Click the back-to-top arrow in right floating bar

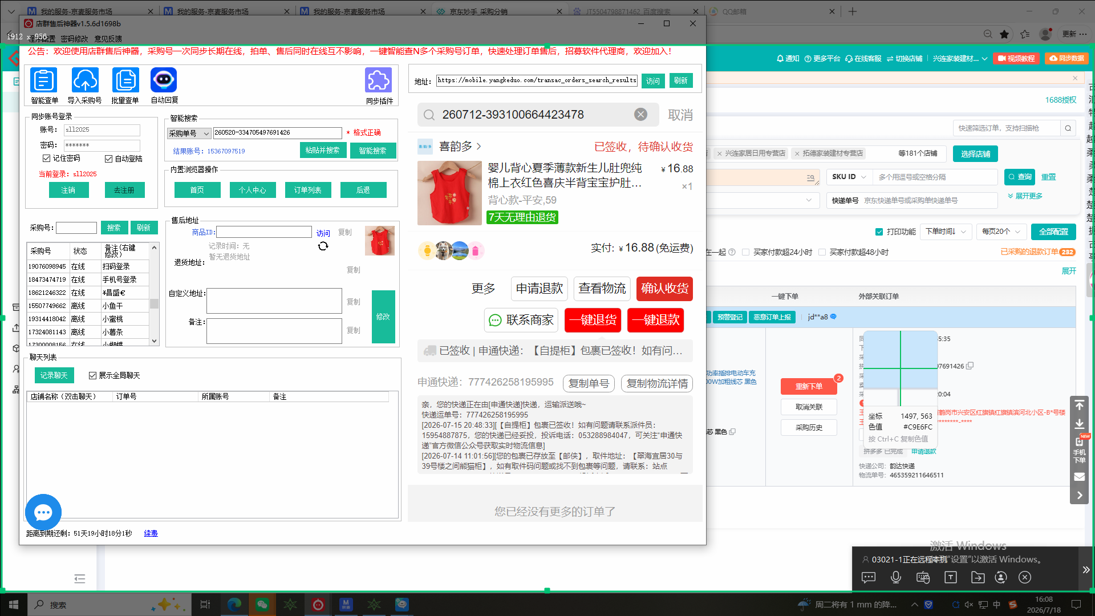tap(1080, 405)
